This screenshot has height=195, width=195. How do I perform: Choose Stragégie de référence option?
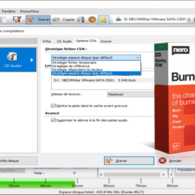tap(96, 66)
